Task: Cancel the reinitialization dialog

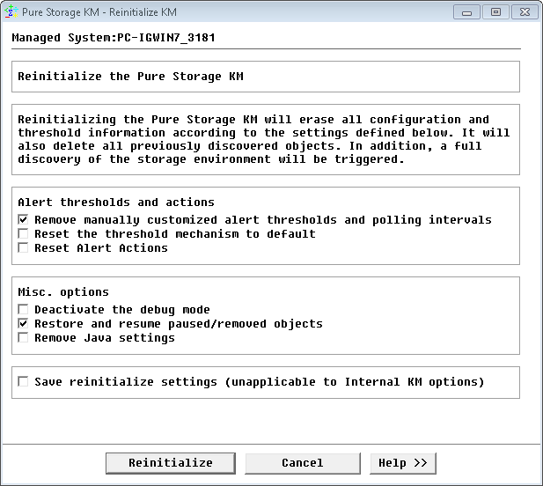Action: pyautogui.click(x=302, y=463)
